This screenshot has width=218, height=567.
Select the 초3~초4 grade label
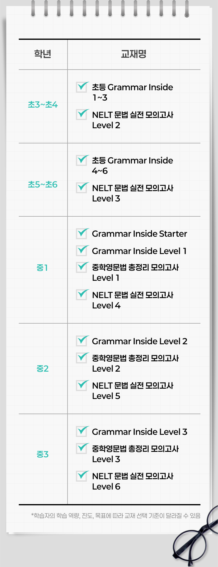[43, 105]
